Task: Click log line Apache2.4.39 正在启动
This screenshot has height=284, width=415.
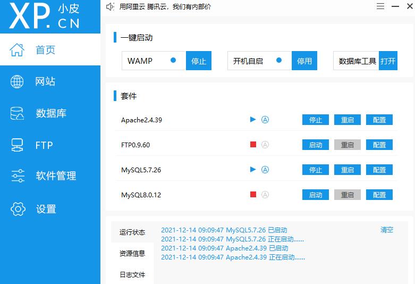Action: (x=233, y=257)
